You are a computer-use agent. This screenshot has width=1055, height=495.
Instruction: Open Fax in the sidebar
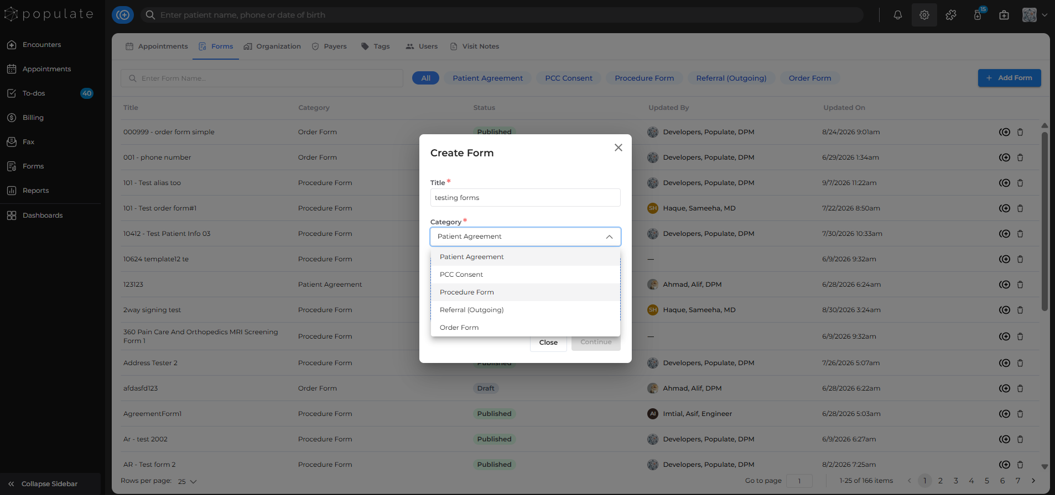[x=28, y=142]
